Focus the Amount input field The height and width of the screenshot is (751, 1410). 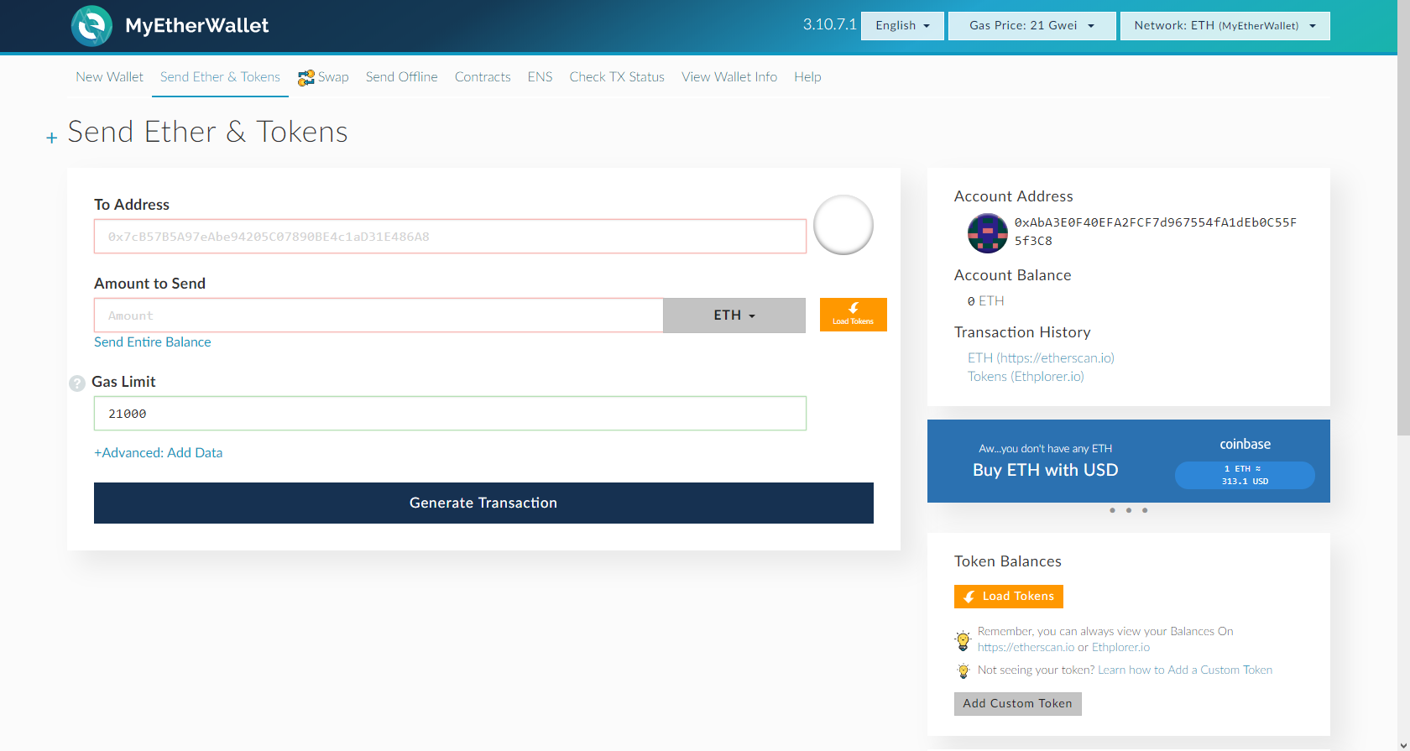point(379,316)
